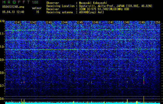Viewport: 163px width, 104px height.
Task: Click the 1.0 kHz frequency label
Action: pyautogui.click(x=2, y=47)
